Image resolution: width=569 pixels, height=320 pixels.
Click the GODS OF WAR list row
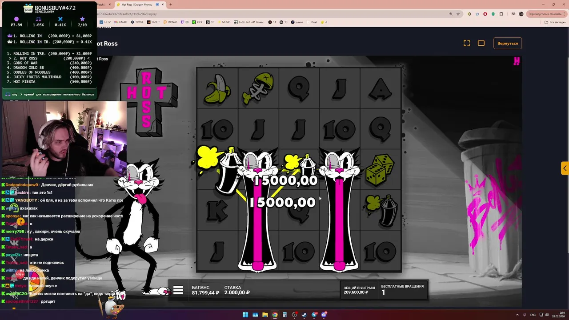point(49,63)
